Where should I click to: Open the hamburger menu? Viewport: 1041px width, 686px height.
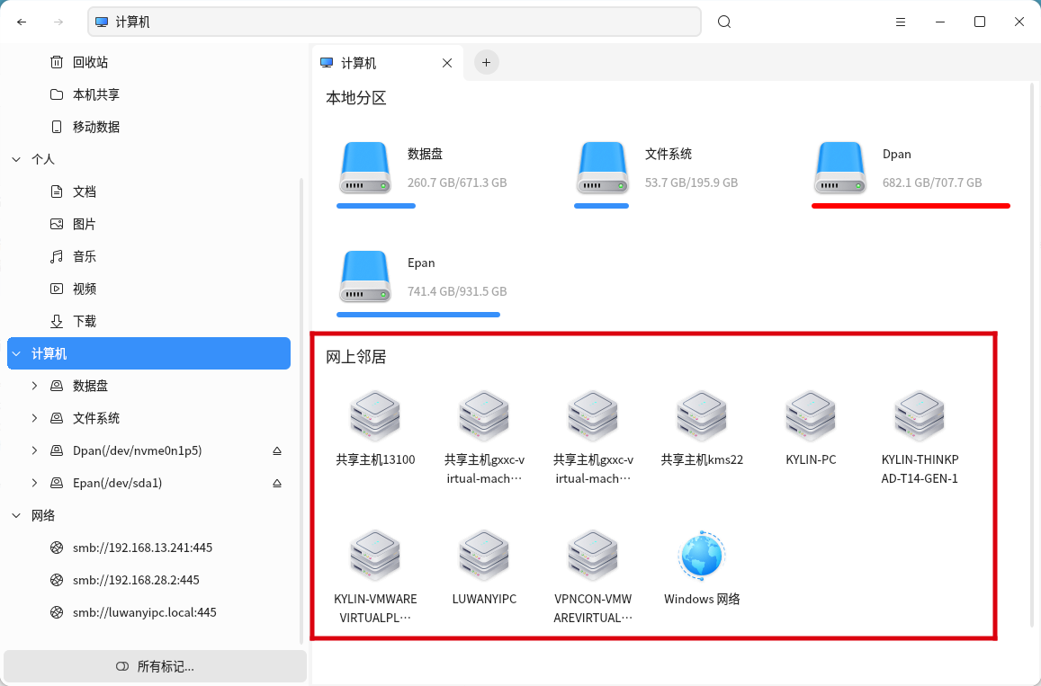(x=901, y=21)
